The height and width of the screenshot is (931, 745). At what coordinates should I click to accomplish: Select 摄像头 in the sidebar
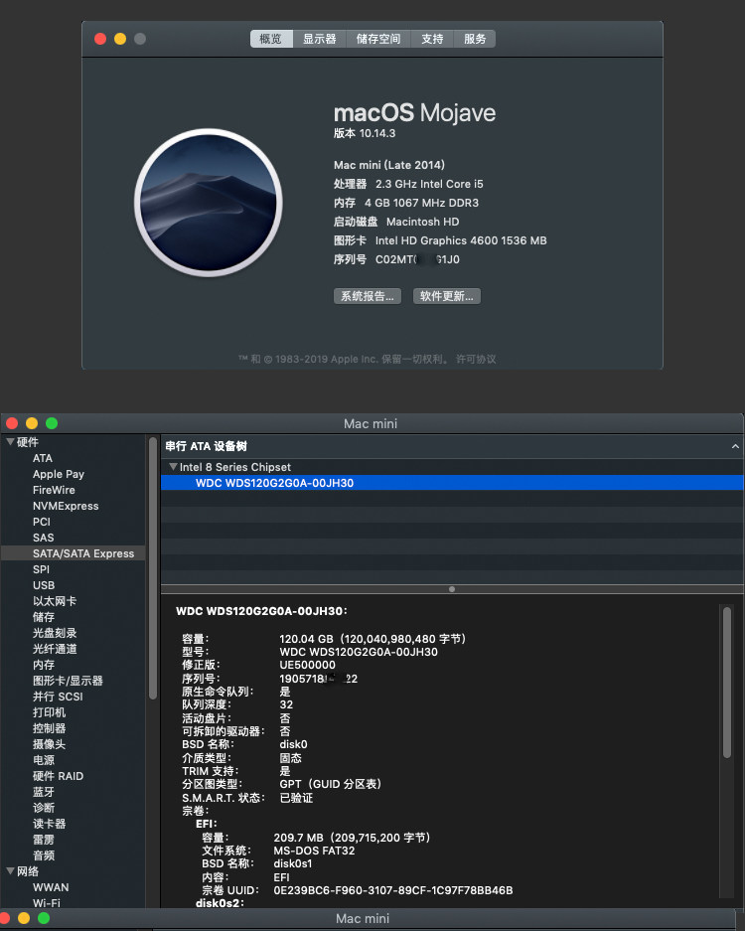[50, 744]
